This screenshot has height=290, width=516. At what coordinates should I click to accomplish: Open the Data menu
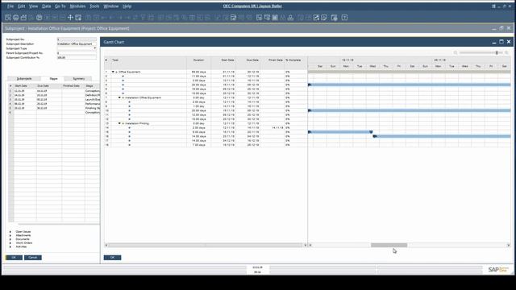click(47, 6)
